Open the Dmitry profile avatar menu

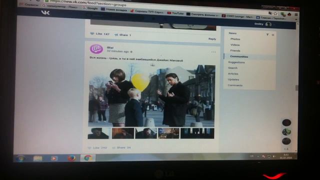(x=268, y=24)
